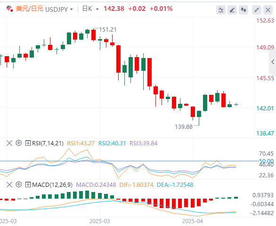The width and height of the screenshot is (276, 226).
Task: Click the +0.02 price change
Action: pos(137,8)
